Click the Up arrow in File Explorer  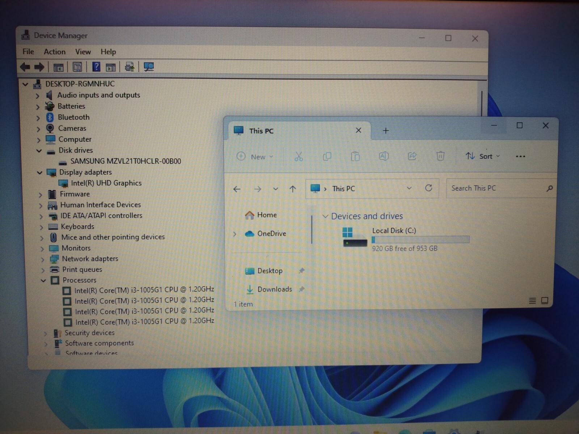tap(293, 189)
